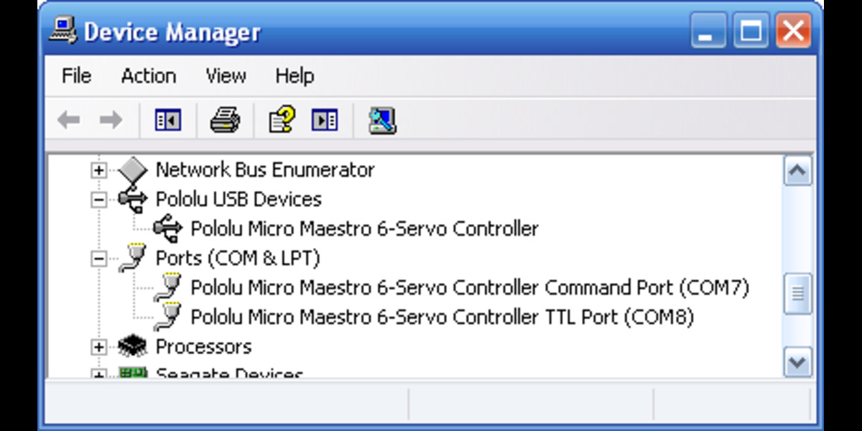862x431 pixels.
Task: Collapse the Ports (COM & LPT) node
Action: (98, 258)
